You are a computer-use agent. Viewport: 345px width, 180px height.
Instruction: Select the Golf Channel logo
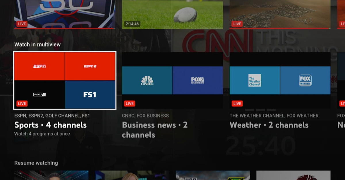pyautogui.click(x=39, y=95)
